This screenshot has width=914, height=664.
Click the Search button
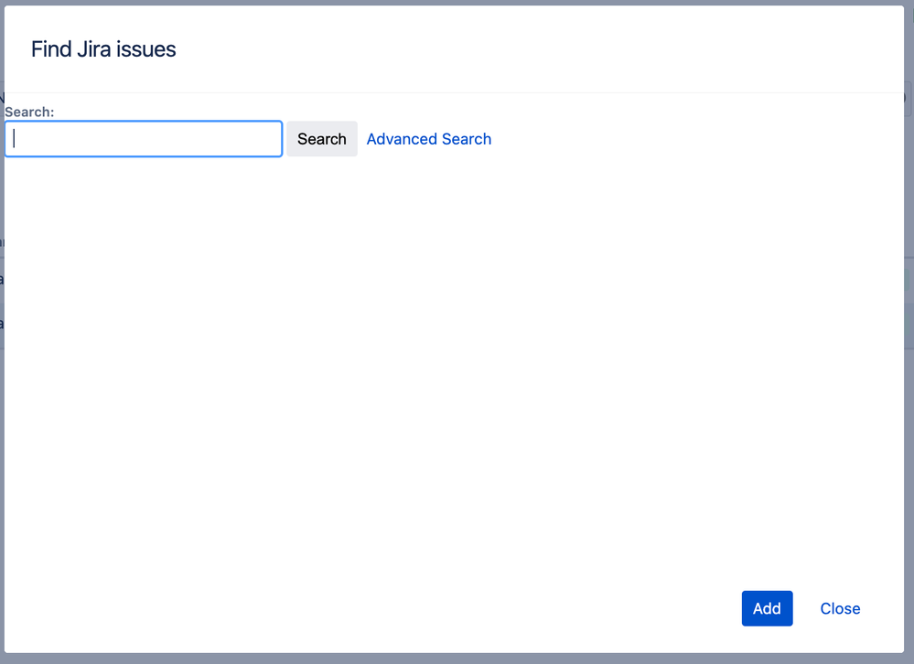click(322, 139)
